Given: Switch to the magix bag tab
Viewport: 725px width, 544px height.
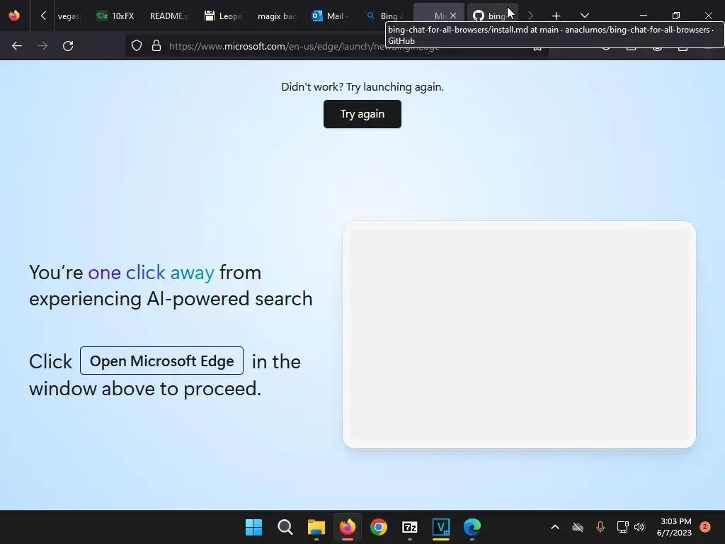Looking at the screenshot, I should coord(277,16).
